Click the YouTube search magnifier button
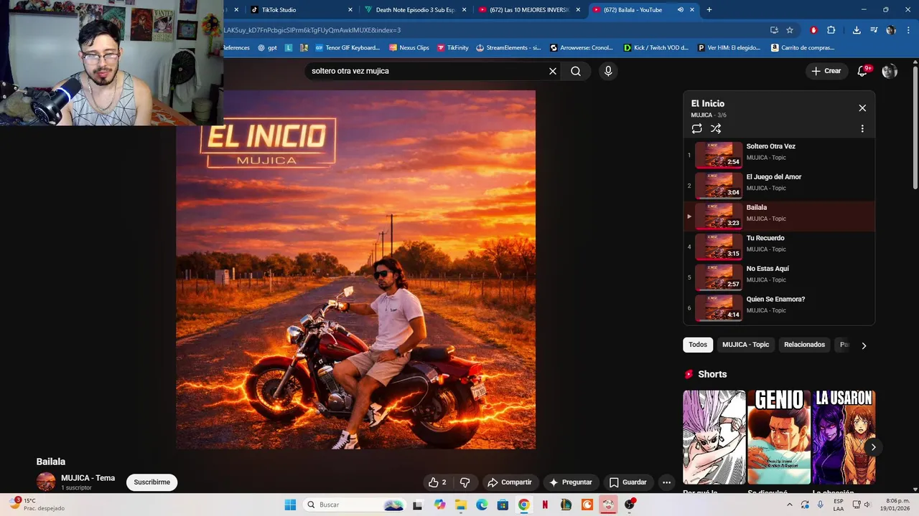Image resolution: width=919 pixels, height=516 pixels. pos(576,71)
